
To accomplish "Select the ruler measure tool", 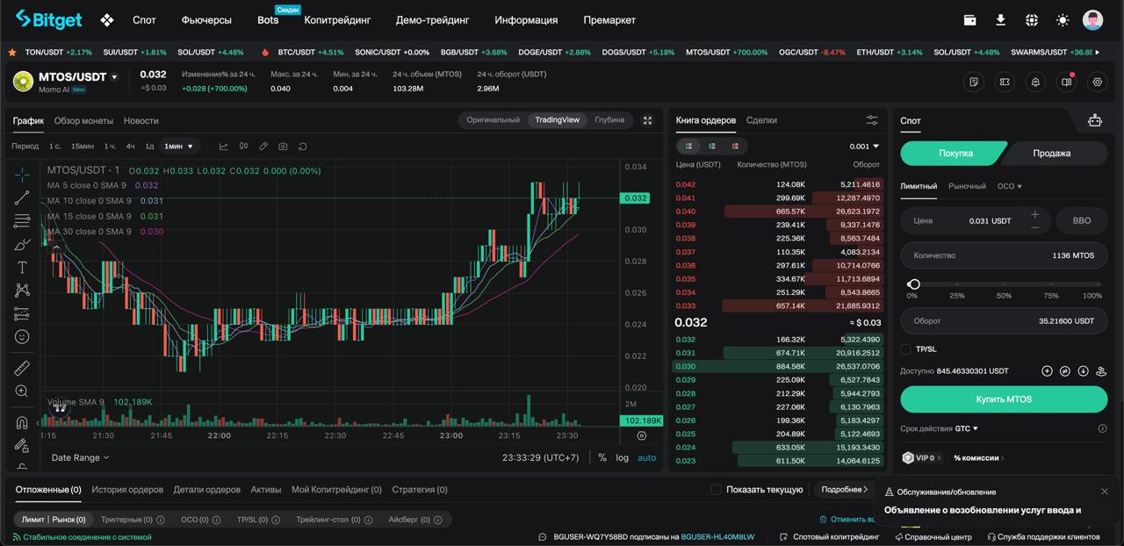I will 22,368.
